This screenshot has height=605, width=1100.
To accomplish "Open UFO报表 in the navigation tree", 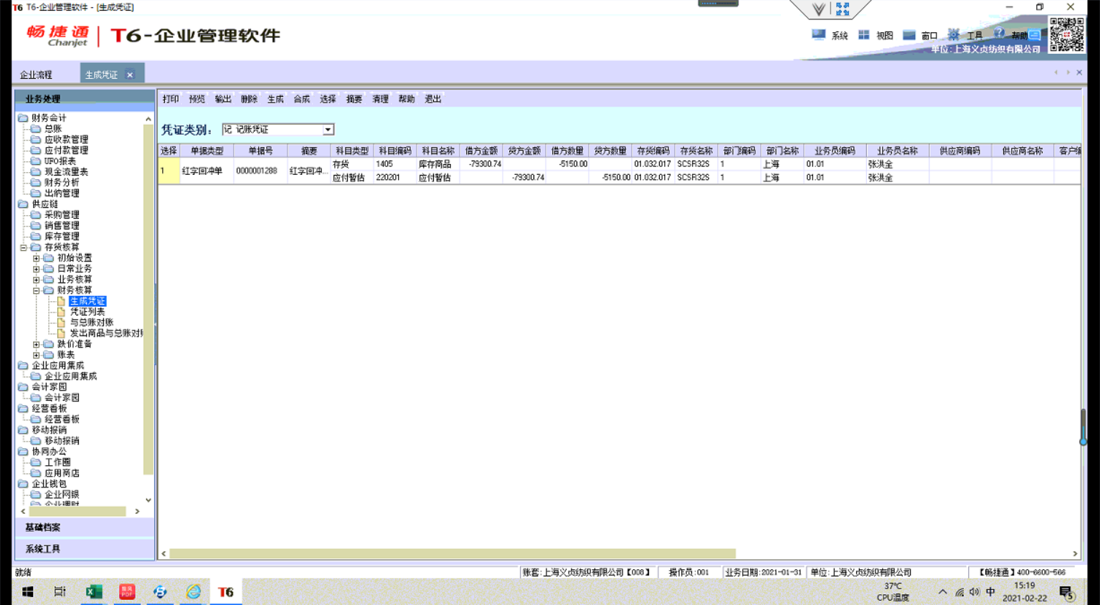I will pos(60,161).
